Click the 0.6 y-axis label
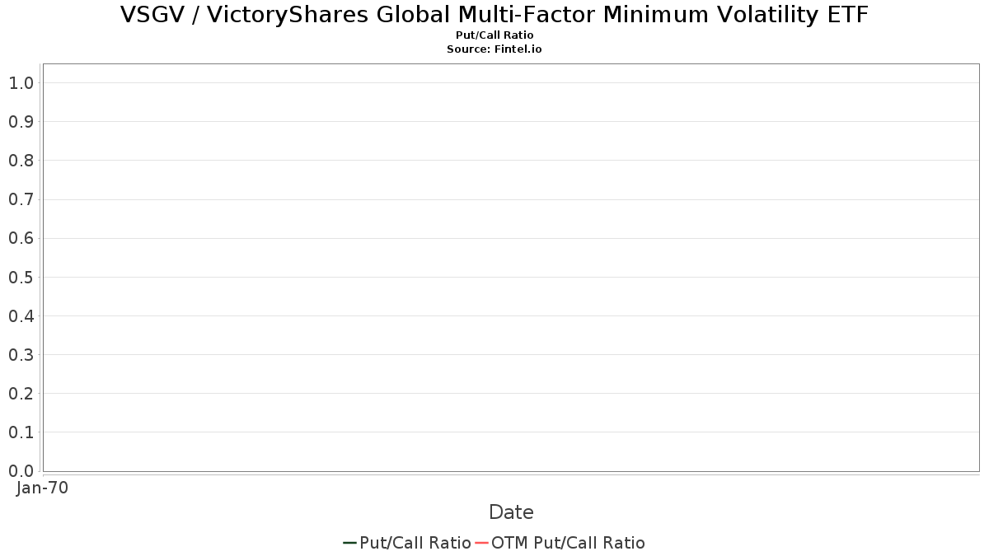This screenshot has width=989, height=556. pyautogui.click(x=21, y=239)
